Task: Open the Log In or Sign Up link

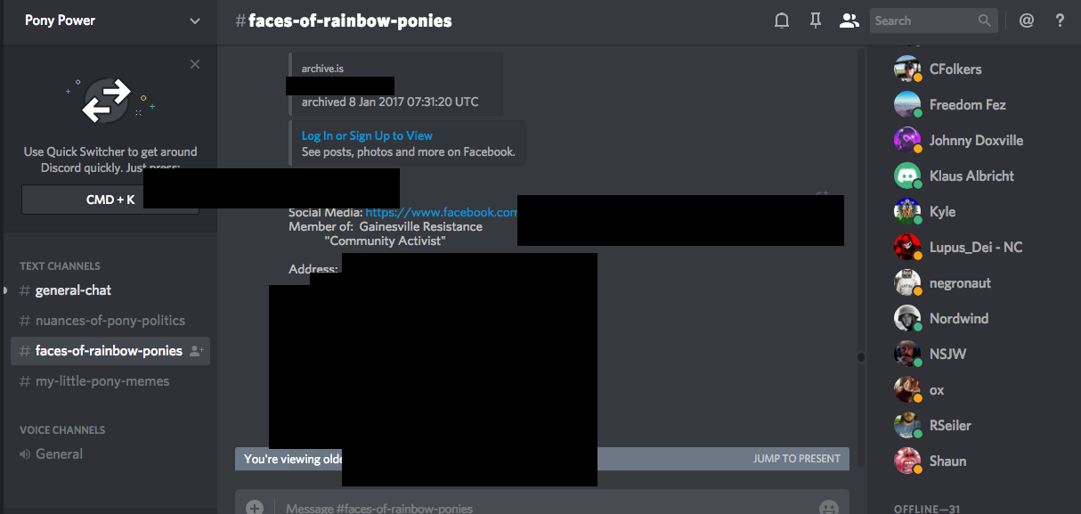Action: pos(367,135)
